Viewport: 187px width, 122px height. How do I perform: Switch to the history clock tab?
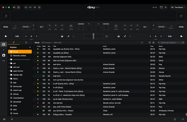tap(26, 42)
